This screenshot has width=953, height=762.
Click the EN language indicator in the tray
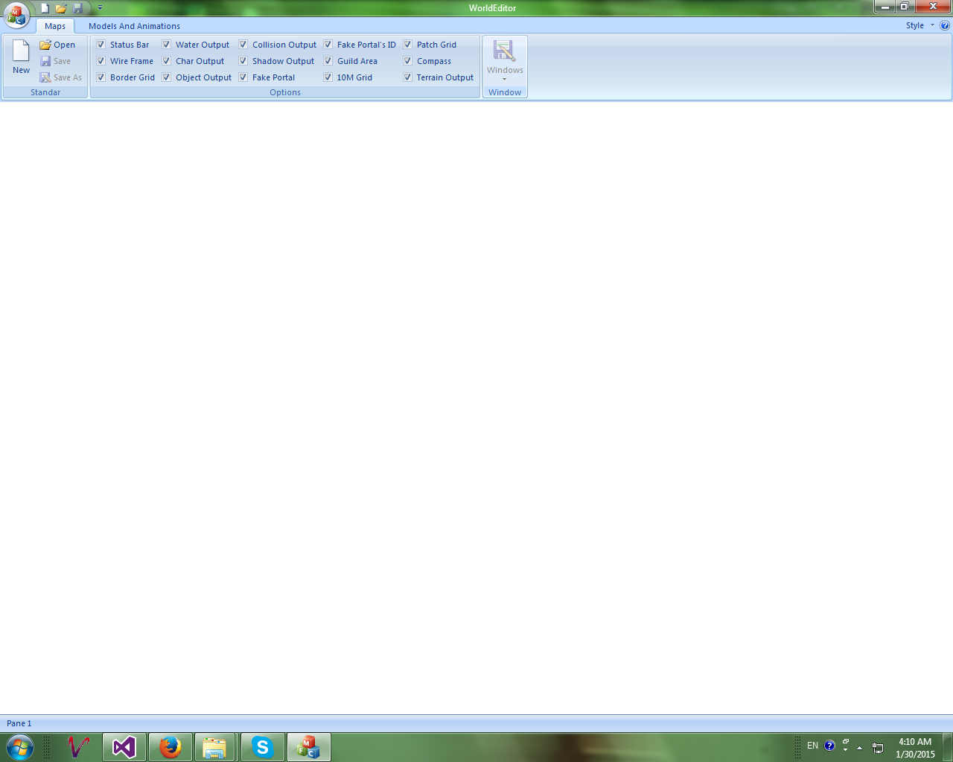(812, 746)
